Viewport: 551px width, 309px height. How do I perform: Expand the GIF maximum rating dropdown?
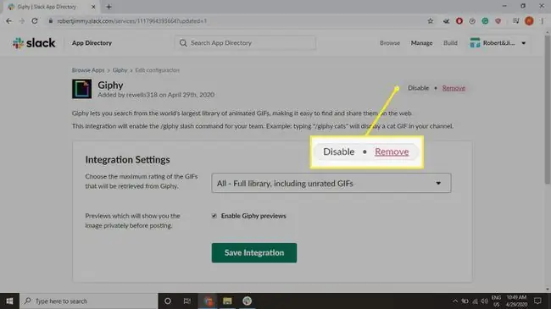331,183
